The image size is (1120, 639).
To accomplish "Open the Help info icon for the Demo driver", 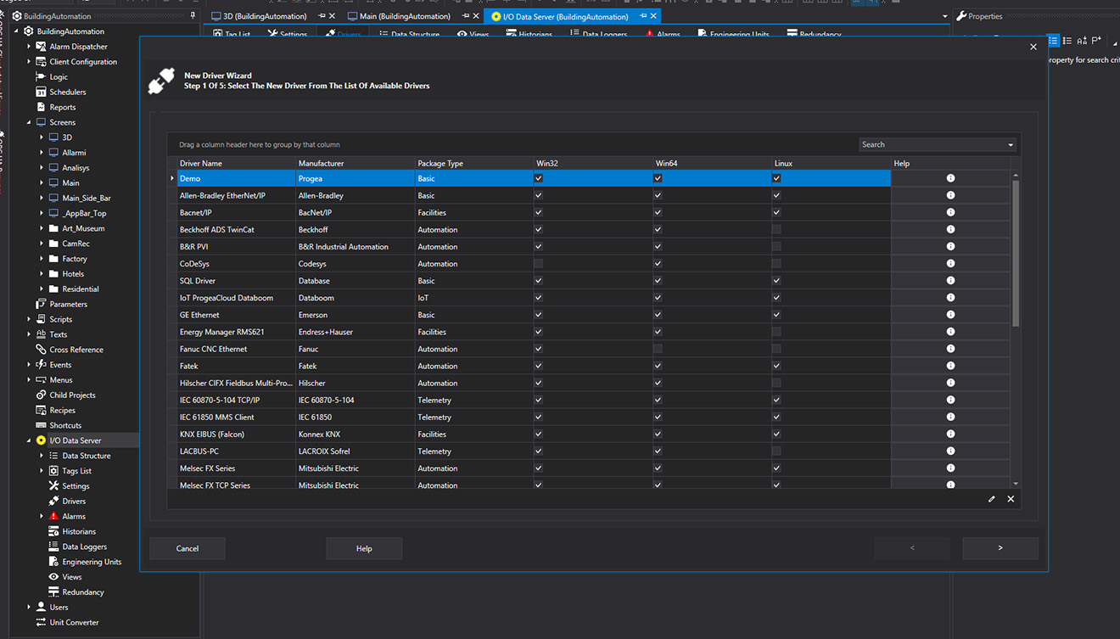I will [x=950, y=178].
